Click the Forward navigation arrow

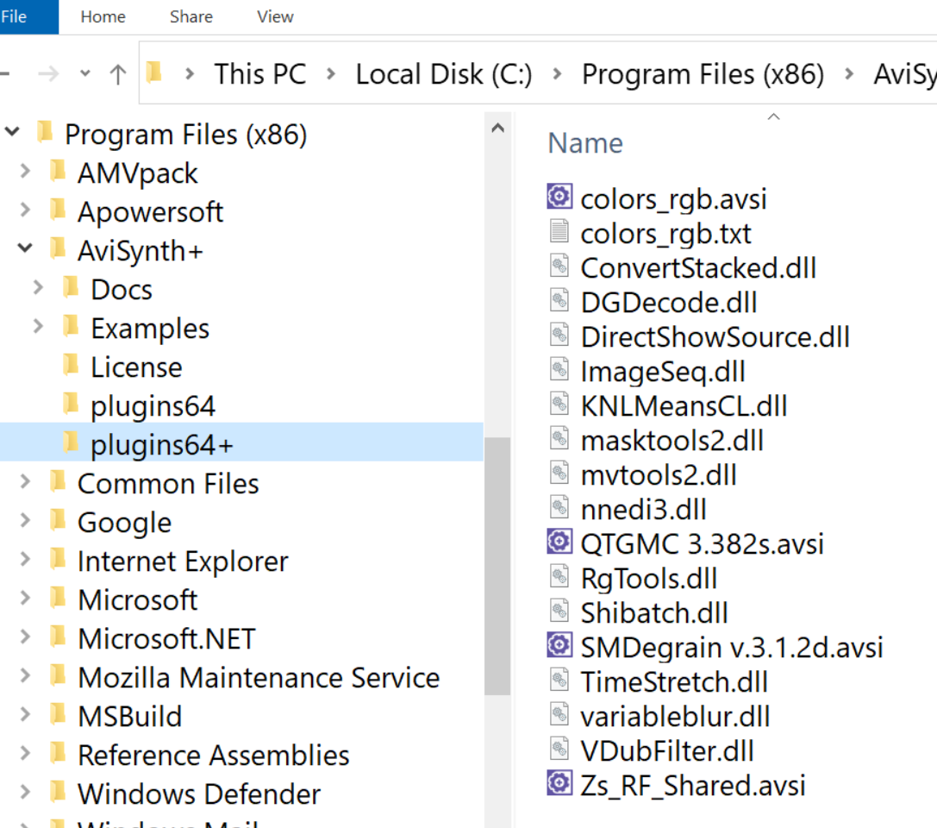(x=48, y=73)
